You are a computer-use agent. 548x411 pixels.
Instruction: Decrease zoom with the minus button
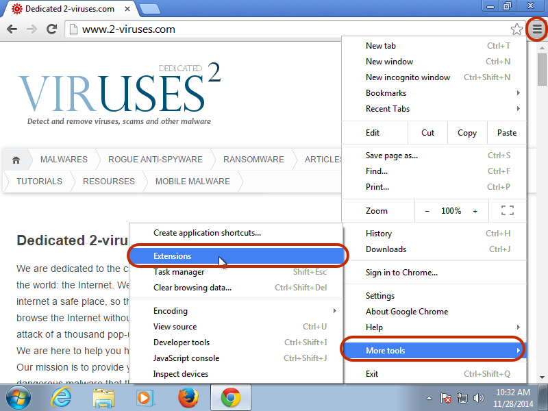(x=427, y=211)
